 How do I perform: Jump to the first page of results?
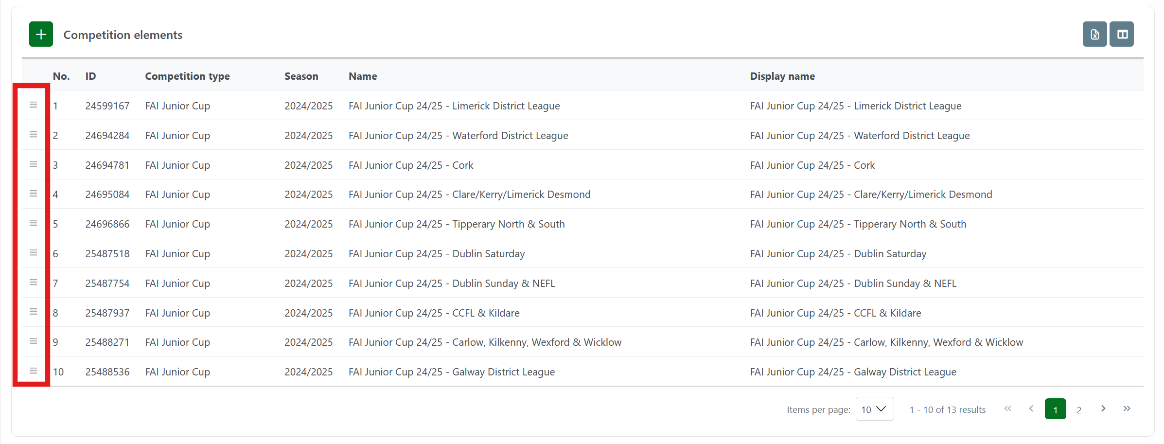coord(1007,408)
